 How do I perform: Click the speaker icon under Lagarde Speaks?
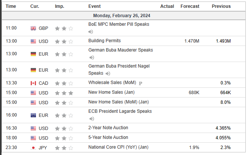[91, 119]
